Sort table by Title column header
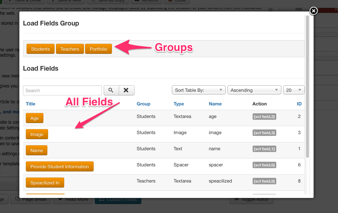The image size is (338, 213). click(30, 104)
